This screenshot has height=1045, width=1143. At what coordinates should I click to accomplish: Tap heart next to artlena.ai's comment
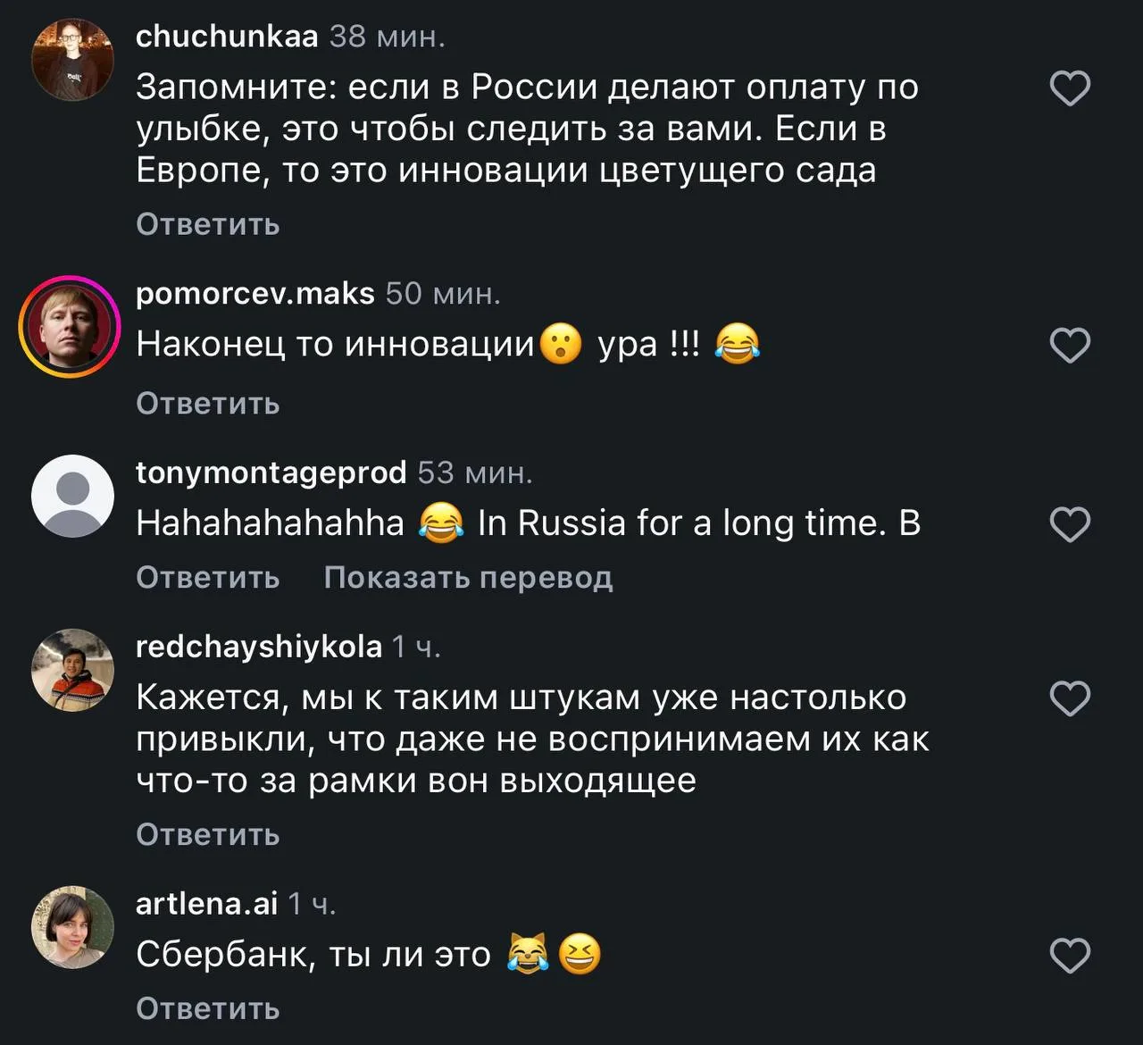tap(1070, 956)
